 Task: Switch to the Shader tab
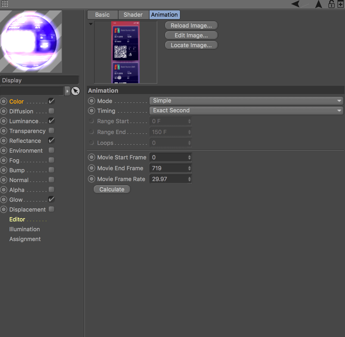(133, 15)
